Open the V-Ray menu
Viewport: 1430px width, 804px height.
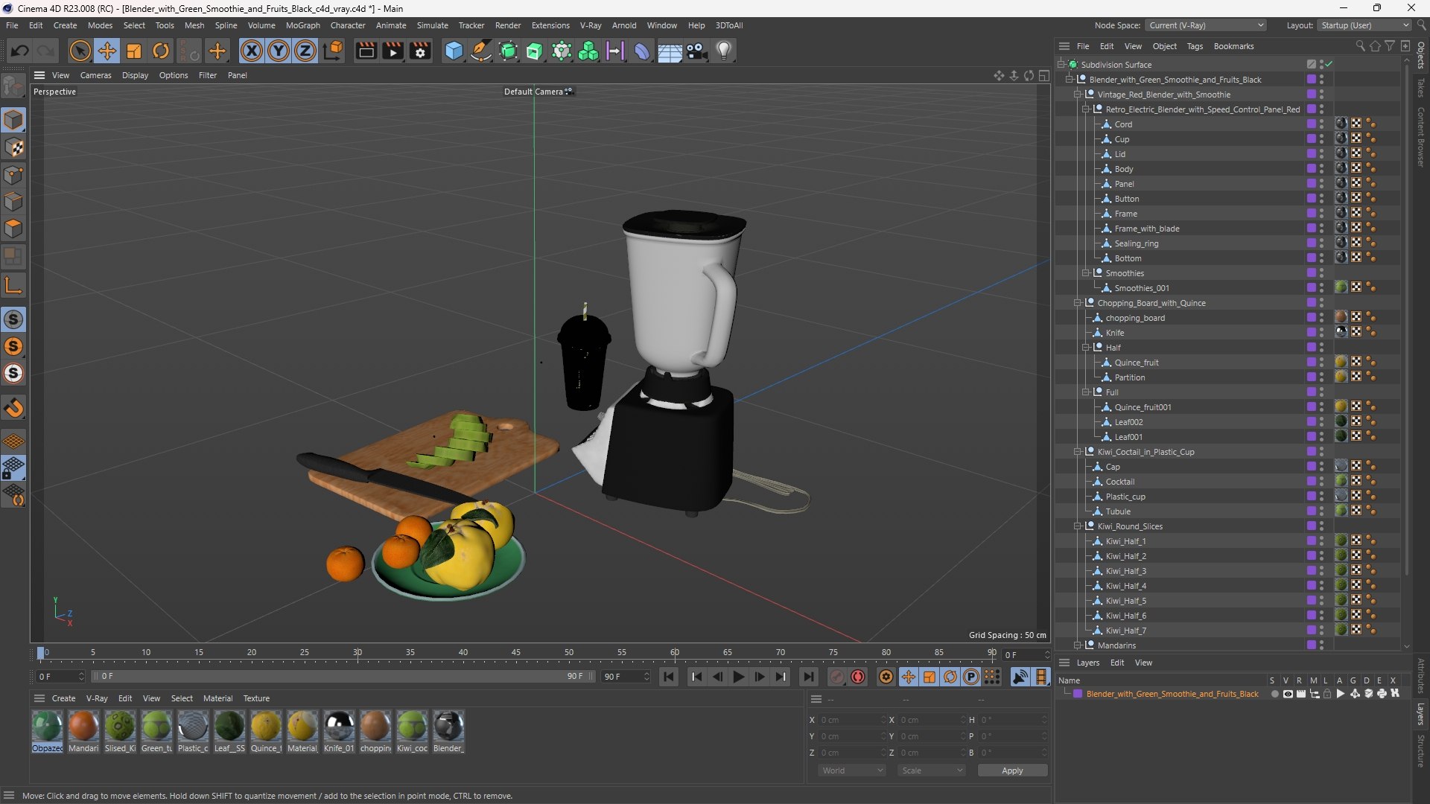click(591, 25)
